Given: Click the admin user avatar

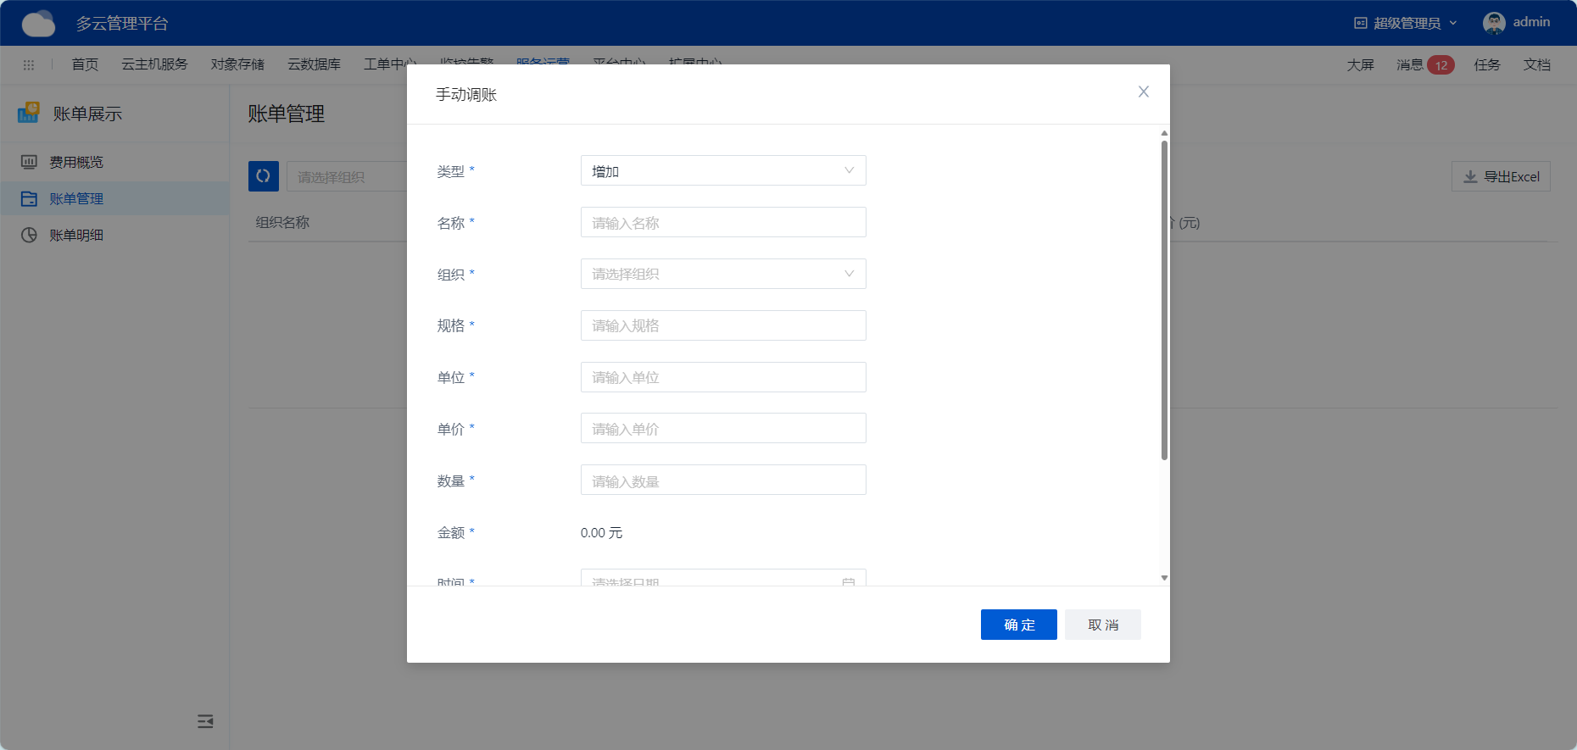Looking at the screenshot, I should tap(1493, 23).
